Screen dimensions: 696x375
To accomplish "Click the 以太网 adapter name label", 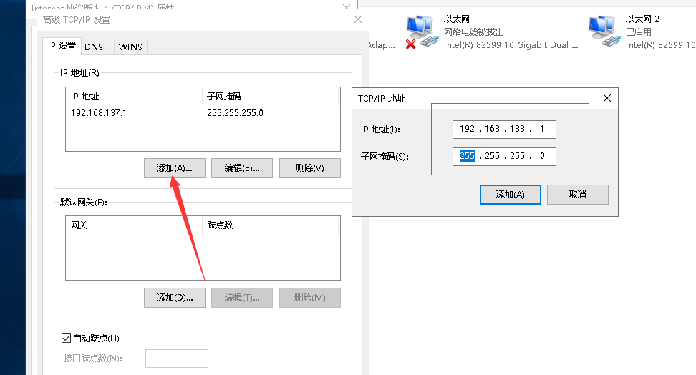I will tap(456, 19).
